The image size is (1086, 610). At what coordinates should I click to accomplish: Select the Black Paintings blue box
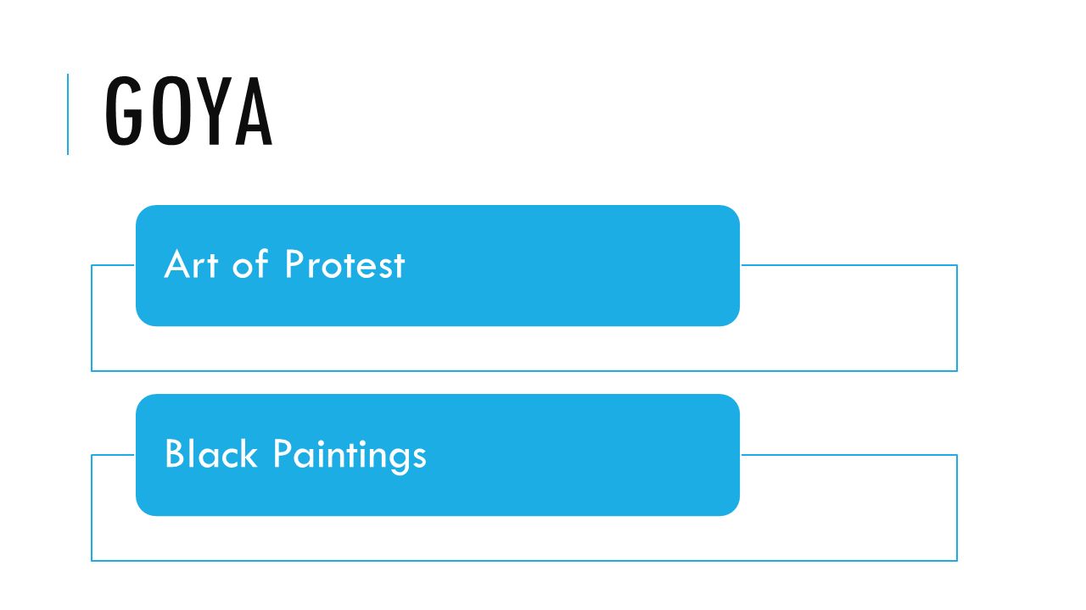pos(438,455)
